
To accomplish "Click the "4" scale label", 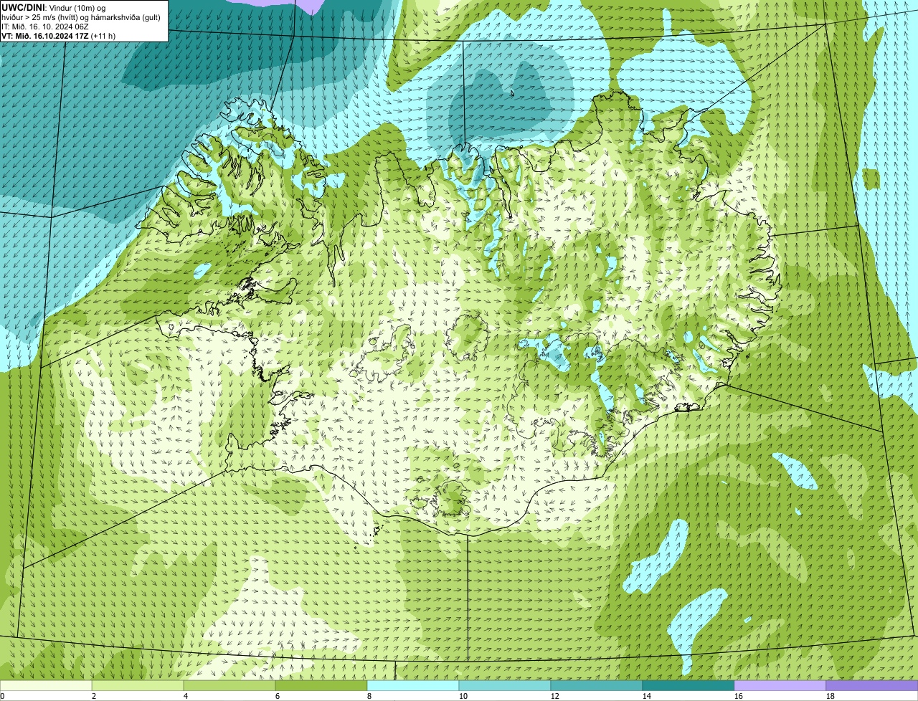I will [186, 696].
